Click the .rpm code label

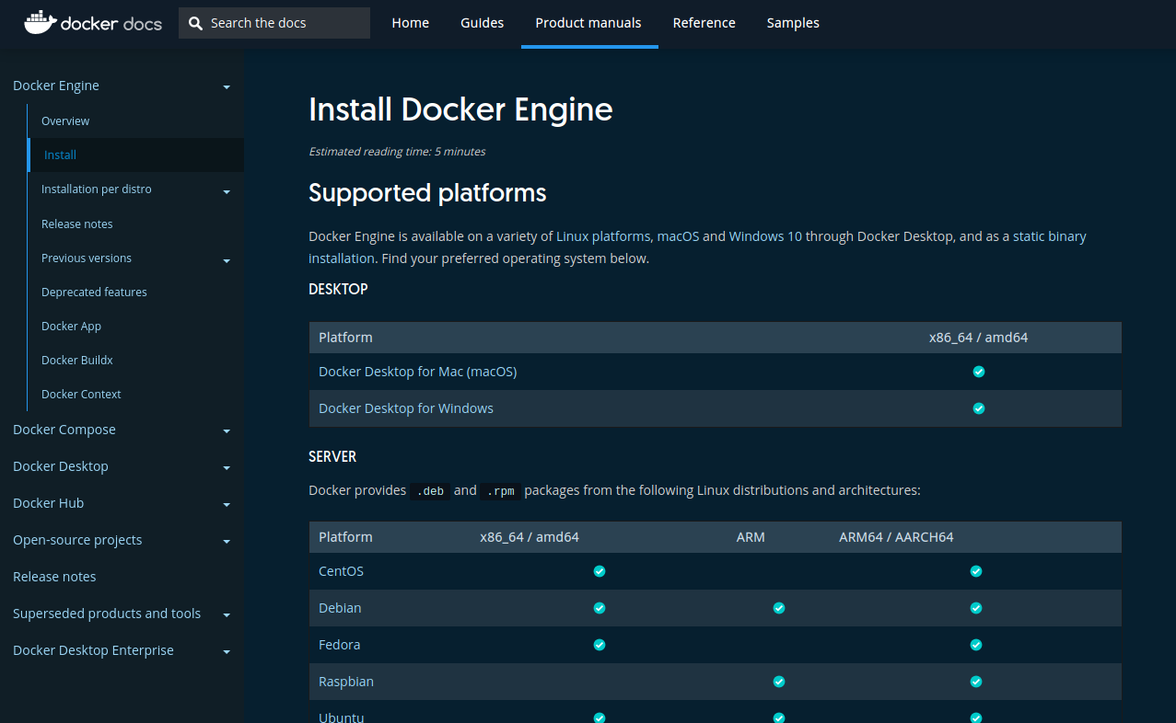500,491
